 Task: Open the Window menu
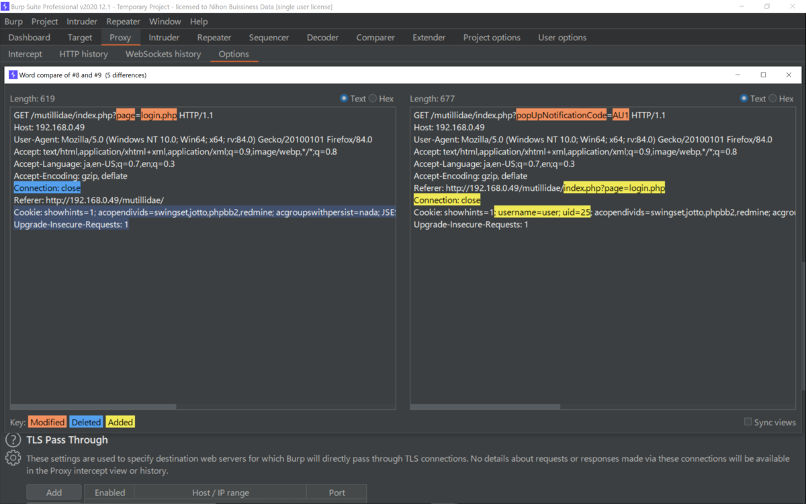click(165, 22)
